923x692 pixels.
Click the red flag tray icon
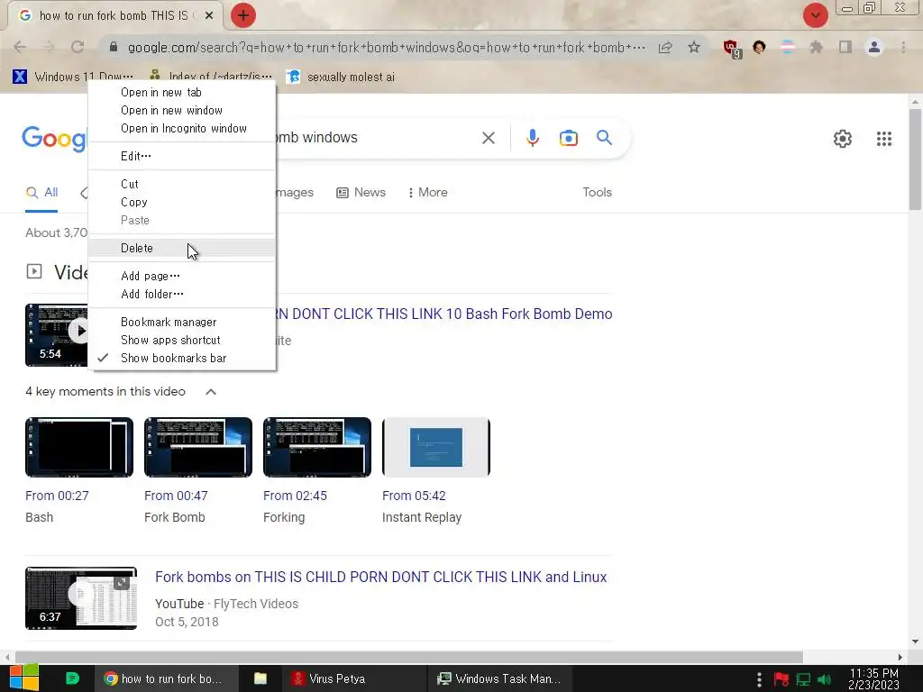[x=781, y=679]
